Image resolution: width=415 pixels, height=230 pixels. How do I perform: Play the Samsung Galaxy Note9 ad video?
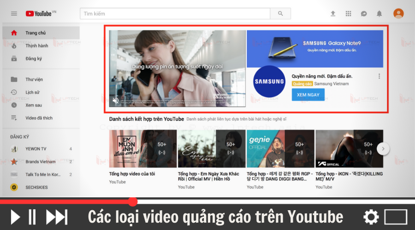[178, 69]
